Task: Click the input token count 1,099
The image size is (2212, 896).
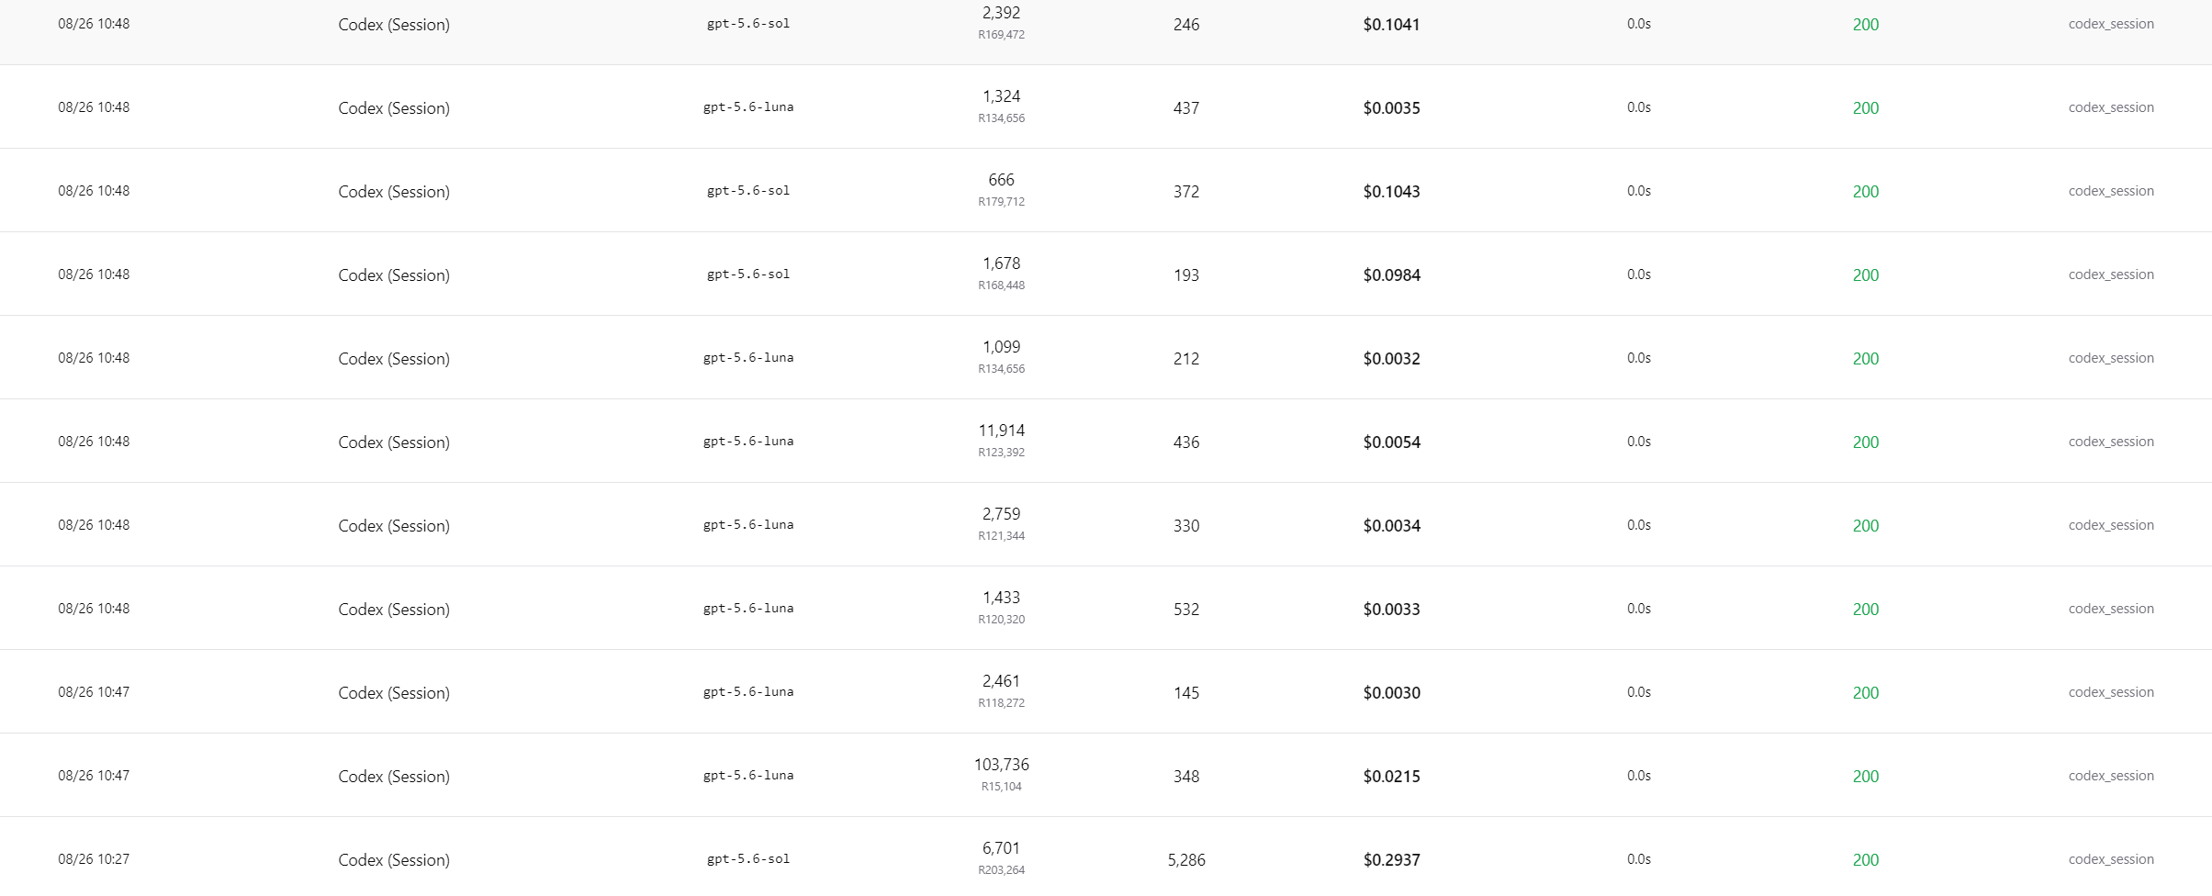Action: pyautogui.click(x=1001, y=347)
